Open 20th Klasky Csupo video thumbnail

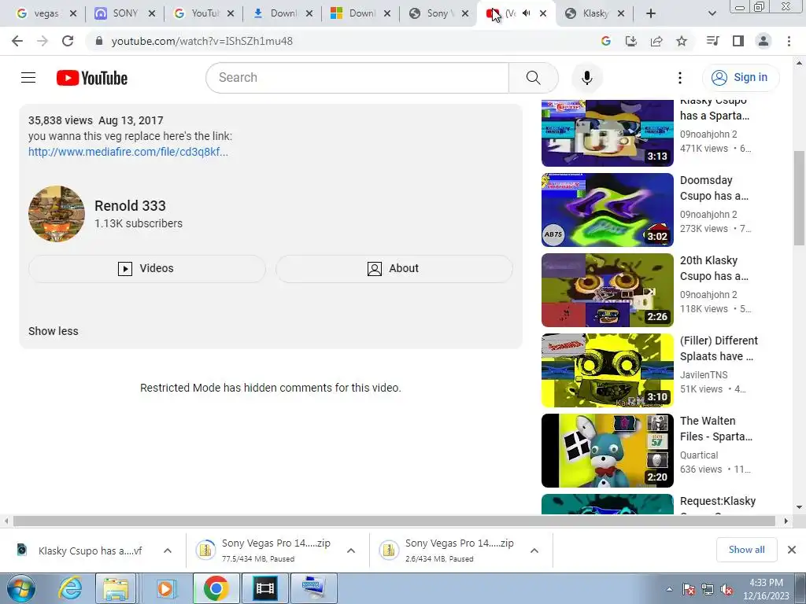(607, 289)
